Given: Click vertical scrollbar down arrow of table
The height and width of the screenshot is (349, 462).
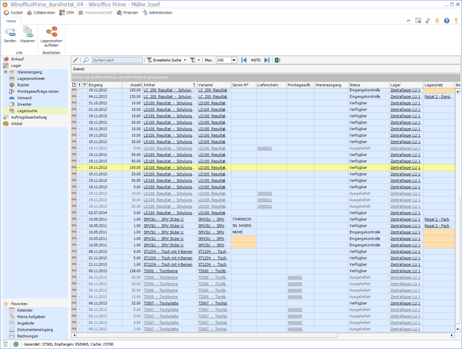Looking at the screenshot, I should pos(457,329).
